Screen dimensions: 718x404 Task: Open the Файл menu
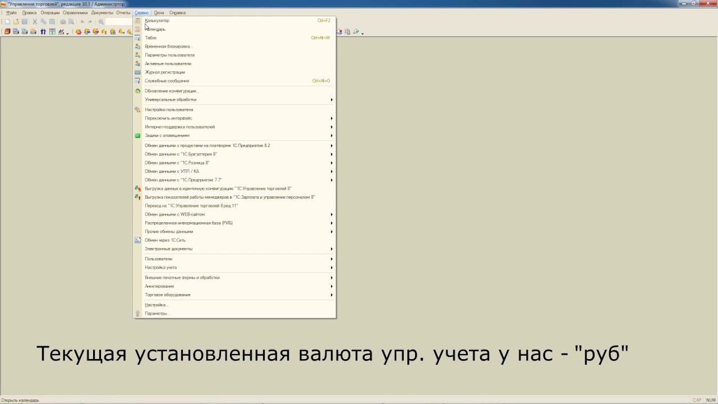[x=11, y=12]
